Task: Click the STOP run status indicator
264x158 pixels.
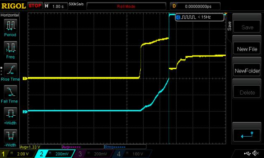Action: coord(35,6)
